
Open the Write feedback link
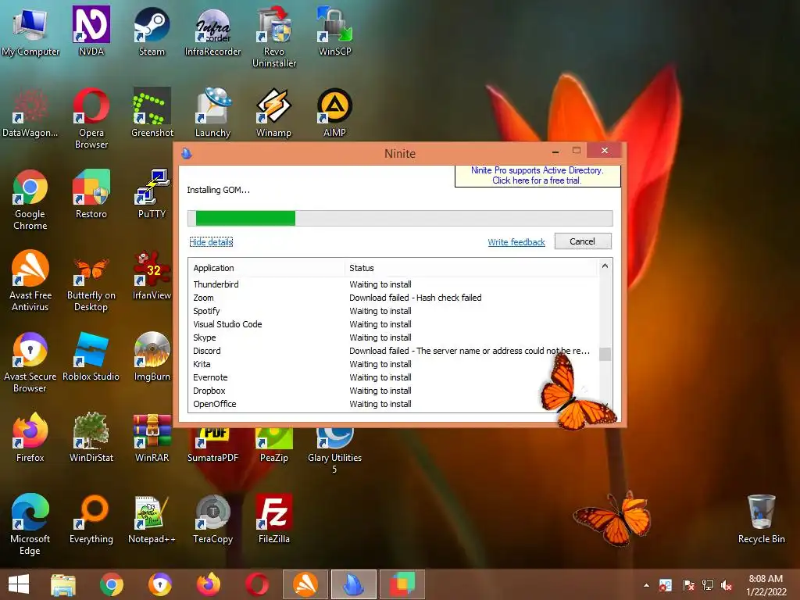[516, 242]
